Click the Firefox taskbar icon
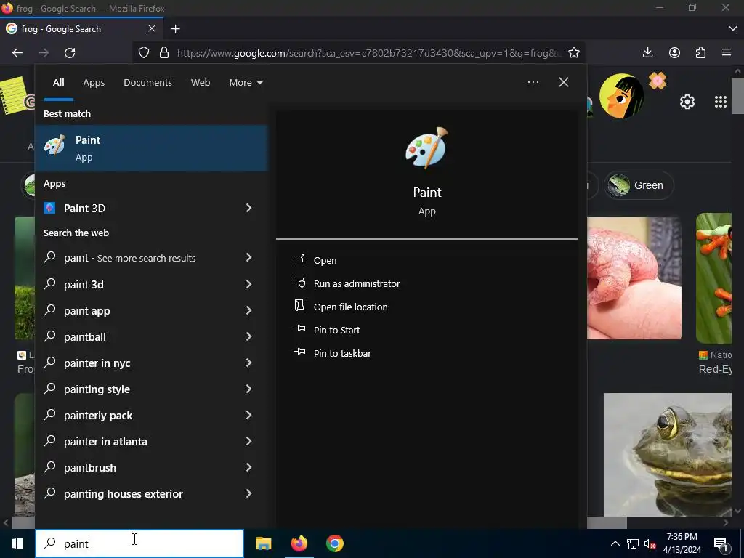744x558 pixels. pyautogui.click(x=299, y=543)
